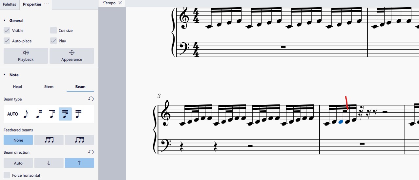Set beam direction to down arrow
Viewport: 419px width, 180px height.
click(x=49, y=163)
